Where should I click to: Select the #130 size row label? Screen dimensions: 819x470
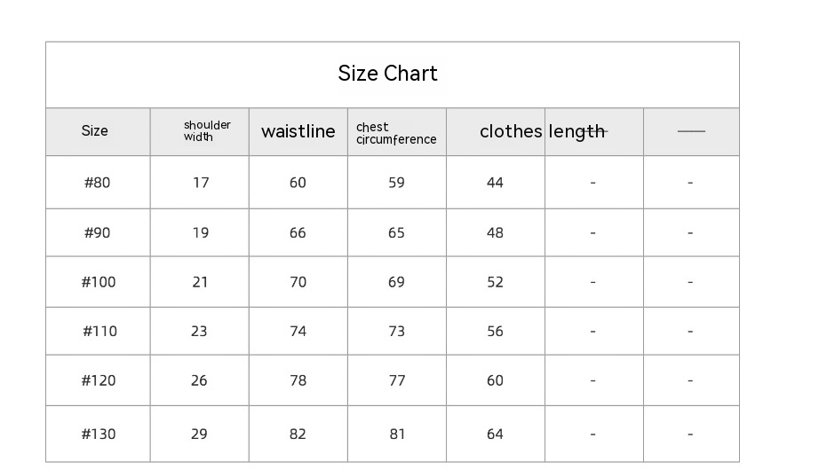click(x=98, y=435)
